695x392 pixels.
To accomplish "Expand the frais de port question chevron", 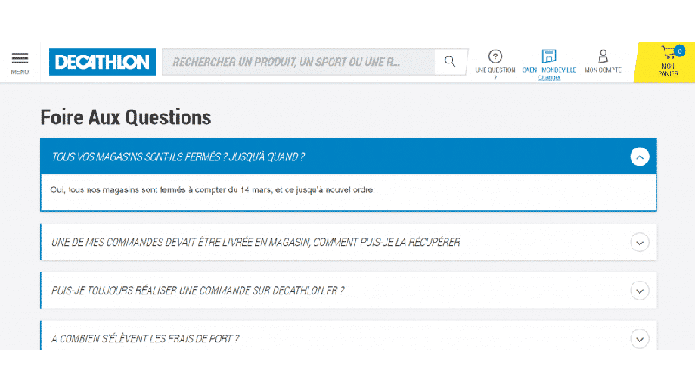I will (639, 338).
